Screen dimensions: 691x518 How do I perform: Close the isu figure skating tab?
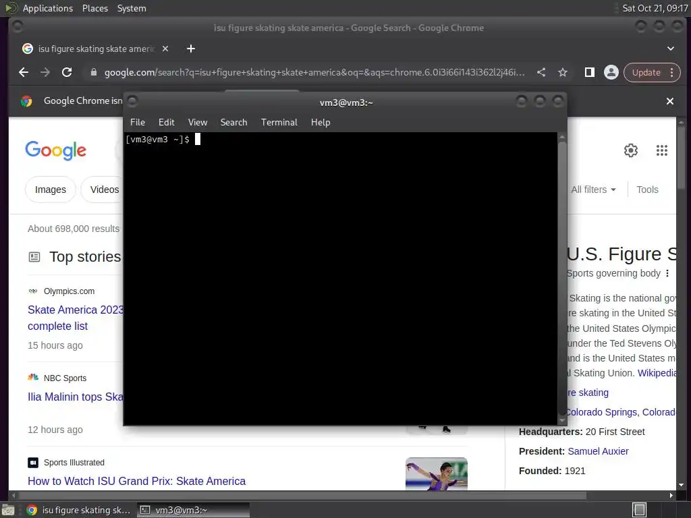tap(165, 49)
